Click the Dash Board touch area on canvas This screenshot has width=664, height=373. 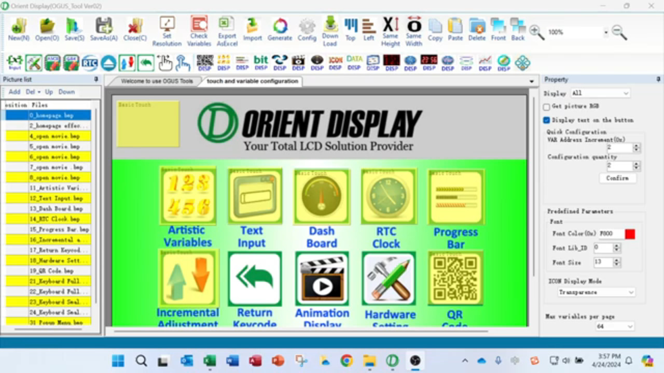click(321, 196)
